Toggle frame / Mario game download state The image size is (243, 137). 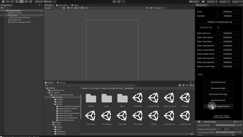(227, 37)
